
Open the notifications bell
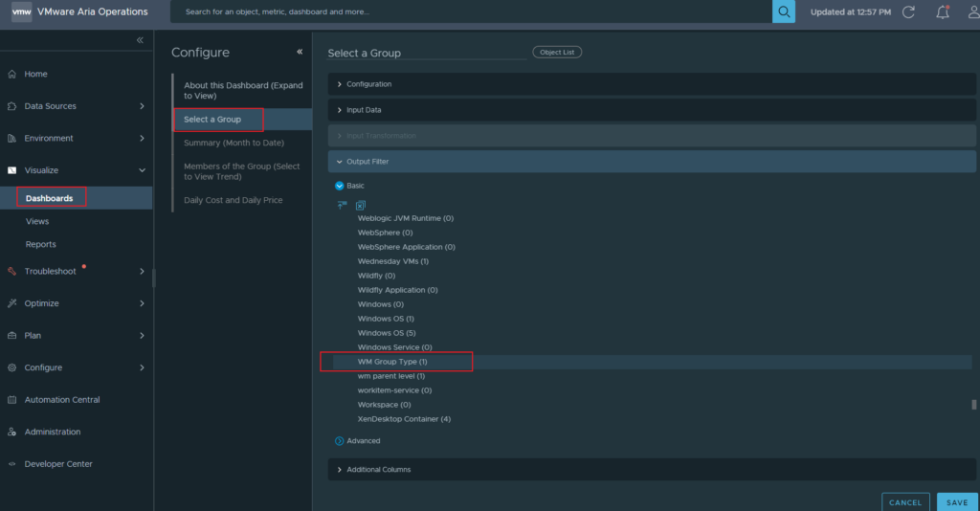(x=943, y=11)
